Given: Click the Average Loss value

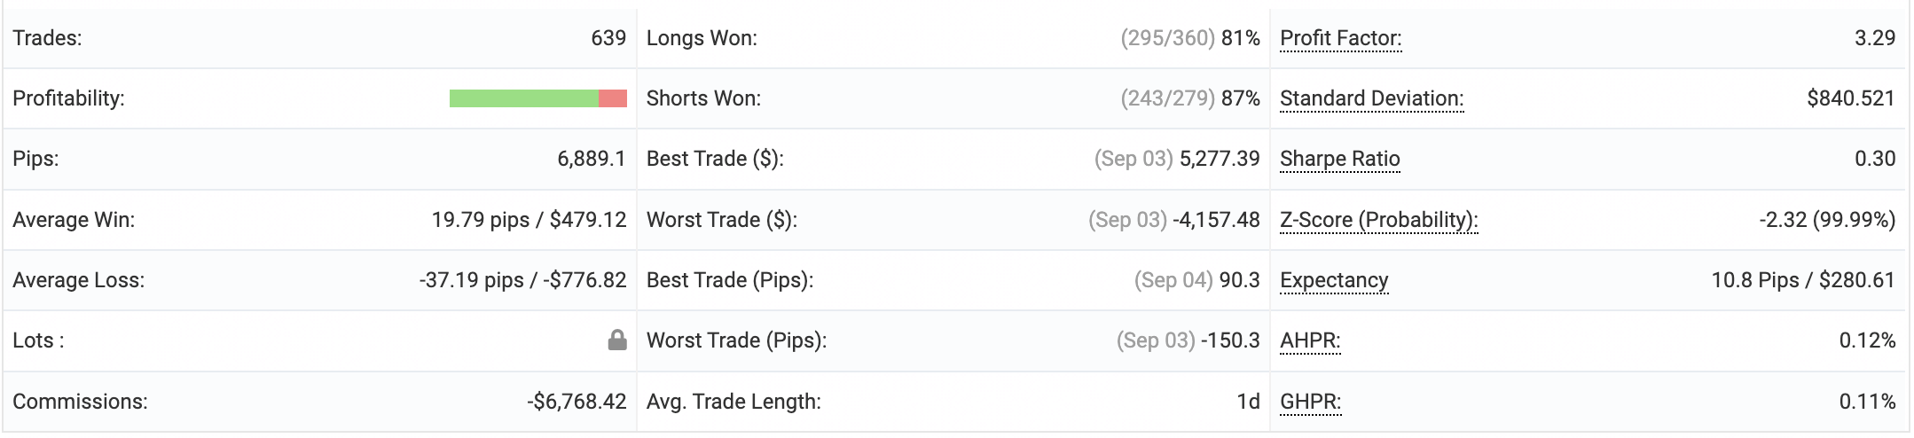Looking at the screenshot, I should (x=522, y=280).
